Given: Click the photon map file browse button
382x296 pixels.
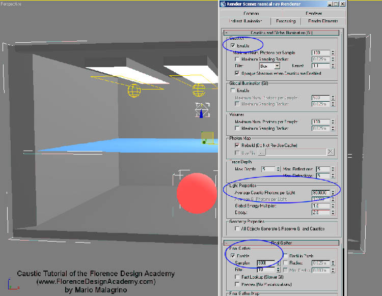Looking at the screenshot, I should [262, 152].
